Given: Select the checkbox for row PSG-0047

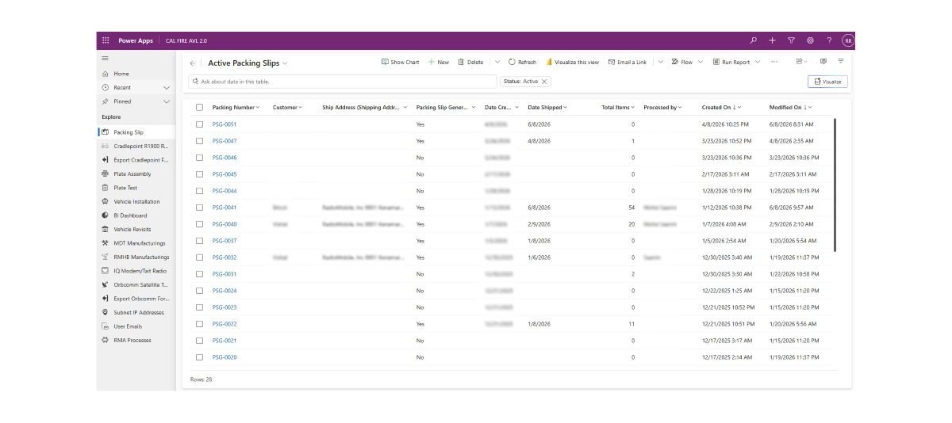Looking at the screenshot, I should coord(200,141).
